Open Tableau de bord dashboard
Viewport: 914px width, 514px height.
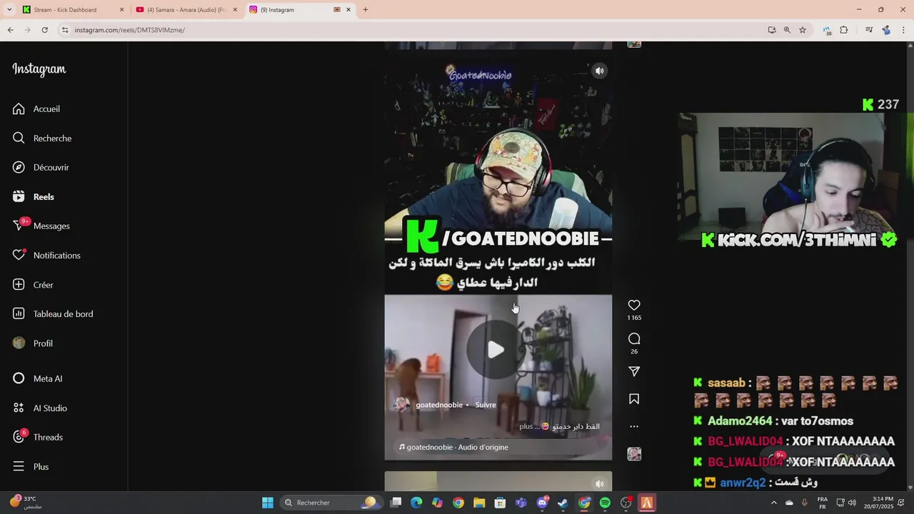53,313
